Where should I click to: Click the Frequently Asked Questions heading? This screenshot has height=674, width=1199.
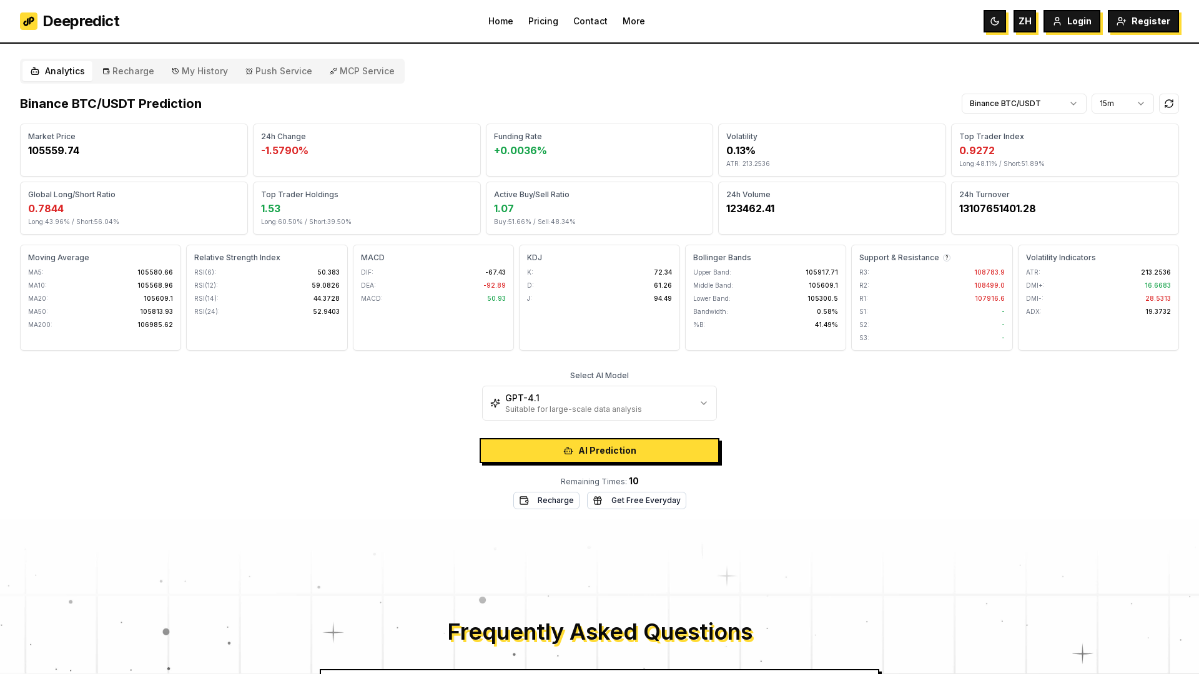[599, 632]
